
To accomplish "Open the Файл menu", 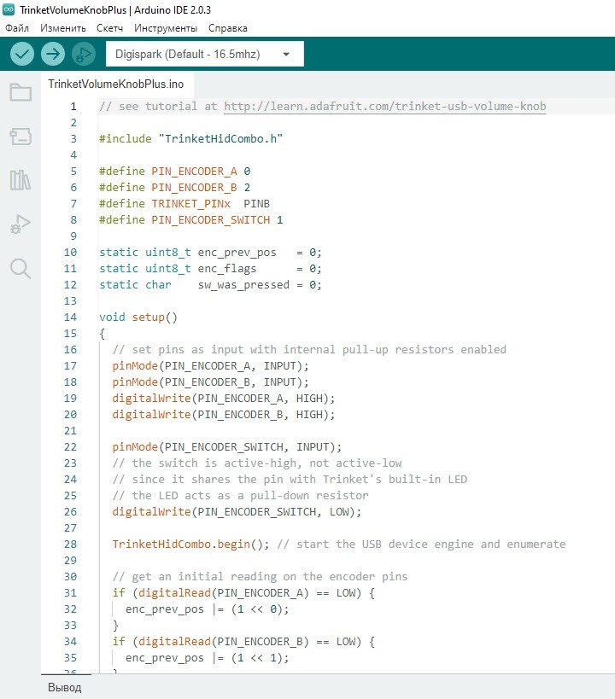I will pos(17,28).
